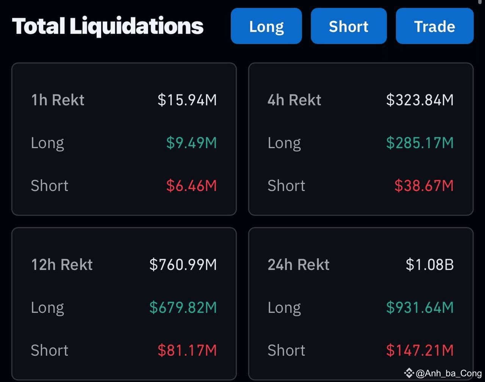This screenshot has height=382, width=485.
Task: Open the Trade button
Action: click(x=434, y=26)
